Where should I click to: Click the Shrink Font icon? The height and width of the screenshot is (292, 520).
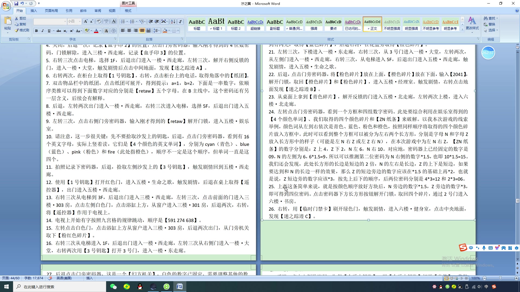tap(92, 21)
